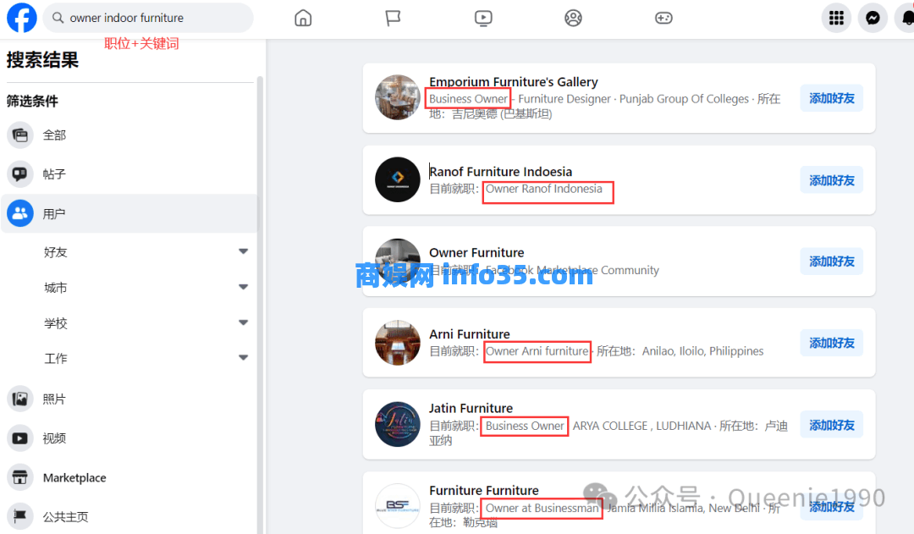Screen dimensions: 914x534
Task: Select the Marketplace filter icon
Action: [19, 477]
